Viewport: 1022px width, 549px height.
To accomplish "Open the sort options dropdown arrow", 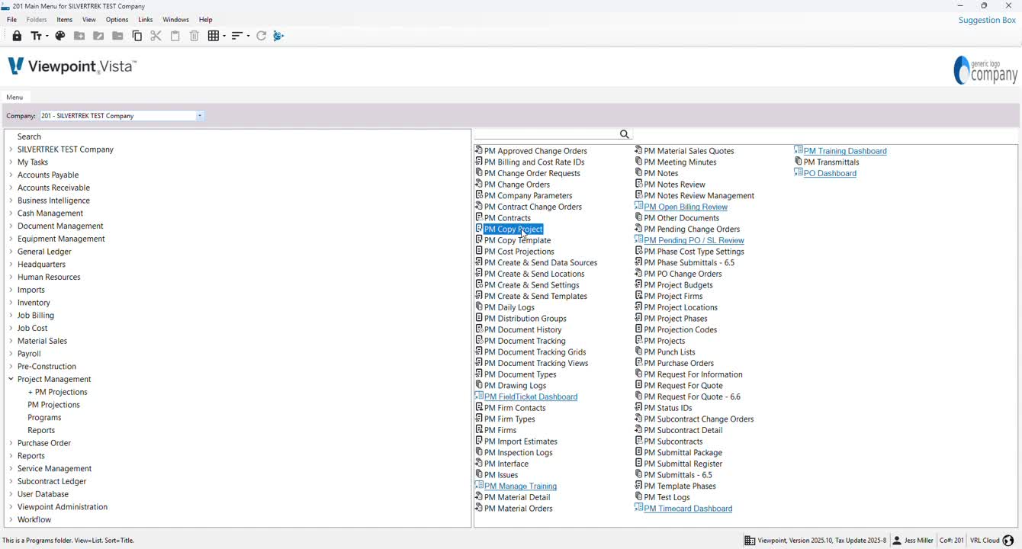I will (x=247, y=36).
